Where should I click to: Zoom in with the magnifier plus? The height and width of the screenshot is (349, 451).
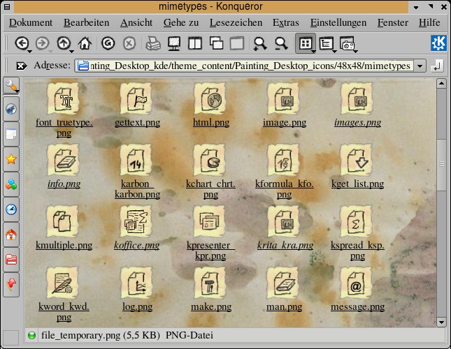260,44
